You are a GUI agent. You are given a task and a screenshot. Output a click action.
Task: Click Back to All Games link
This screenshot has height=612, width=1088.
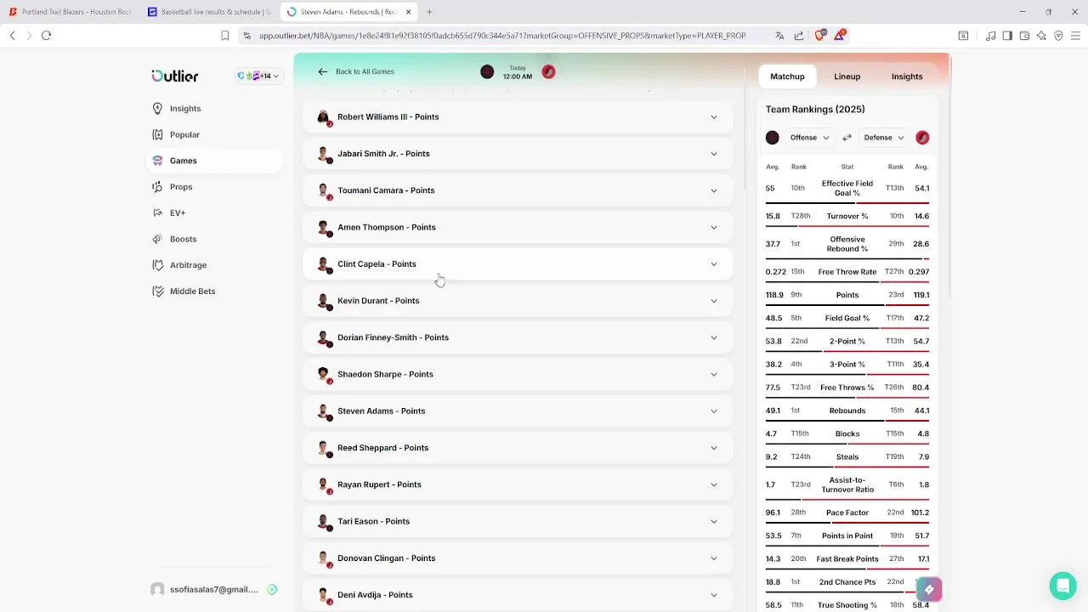tap(365, 71)
